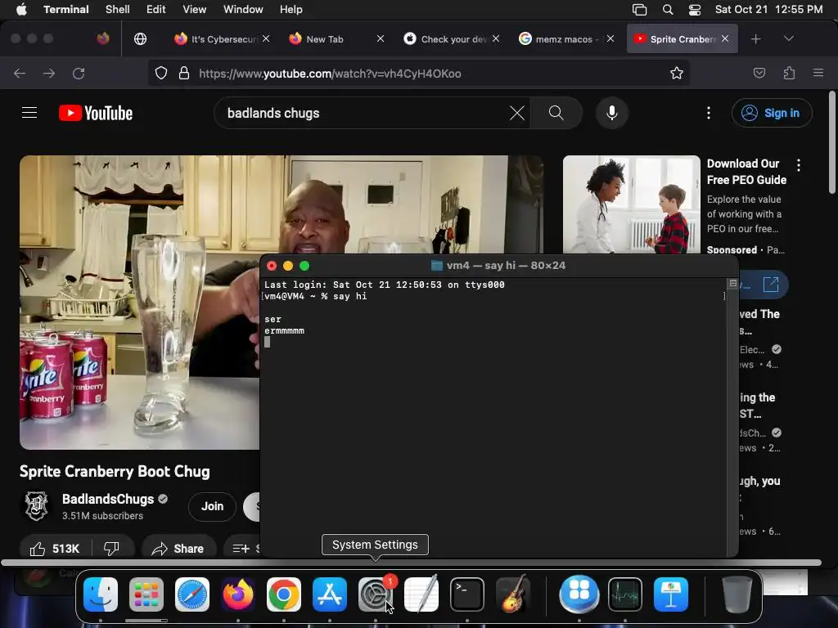838x628 pixels.
Task: Go back to the previous page
Action: [x=20, y=73]
